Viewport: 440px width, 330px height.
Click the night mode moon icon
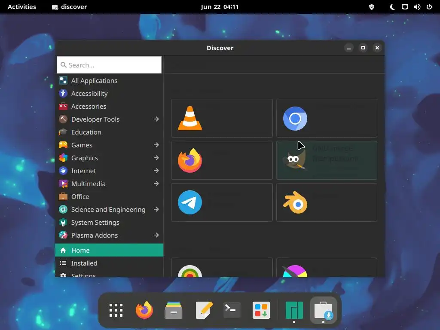pyautogui.click(x=393, y=7)
